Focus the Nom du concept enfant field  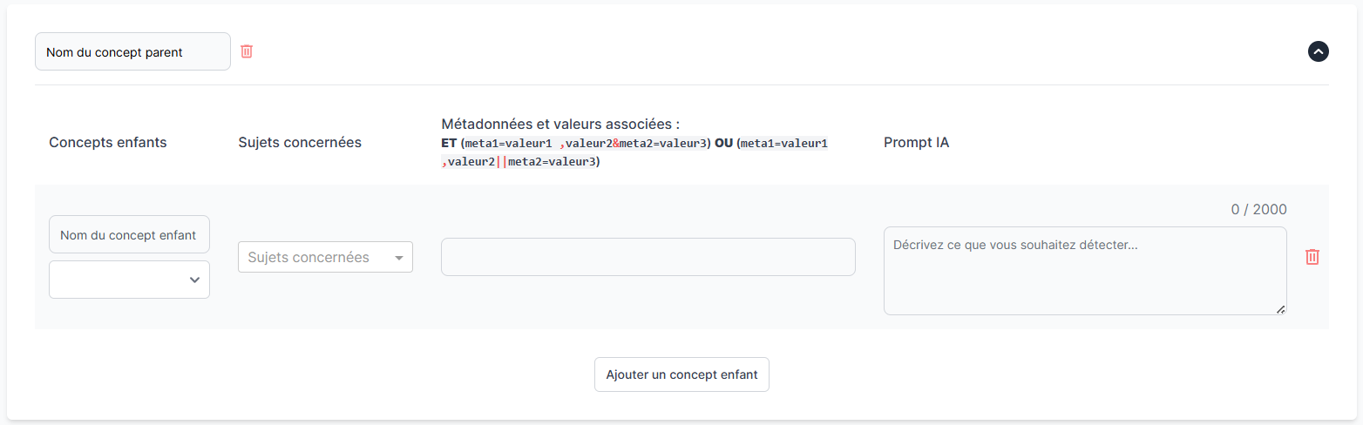[x=129, y=234]
